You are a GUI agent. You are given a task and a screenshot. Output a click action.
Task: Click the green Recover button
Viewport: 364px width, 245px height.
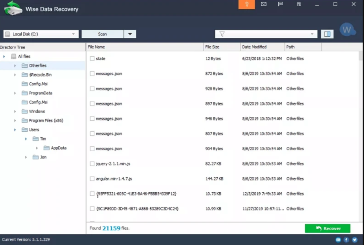(327, 229)
